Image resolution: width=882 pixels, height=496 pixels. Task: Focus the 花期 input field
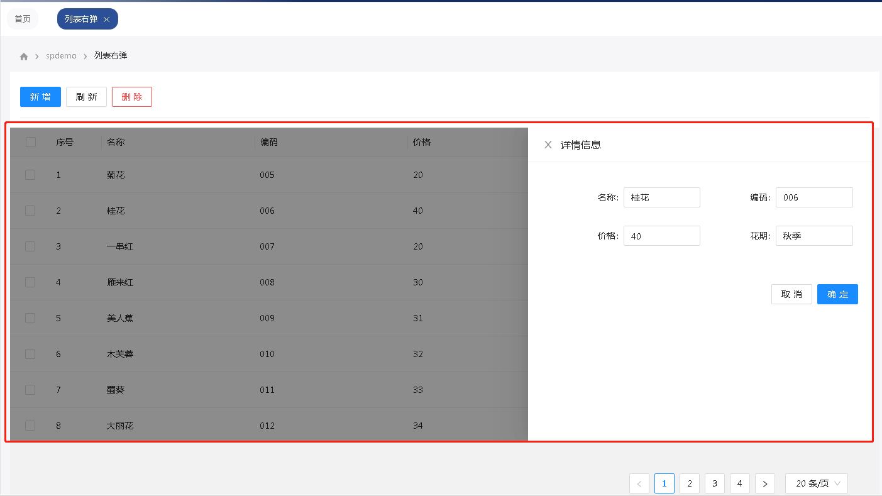click(x=814, y=236)
